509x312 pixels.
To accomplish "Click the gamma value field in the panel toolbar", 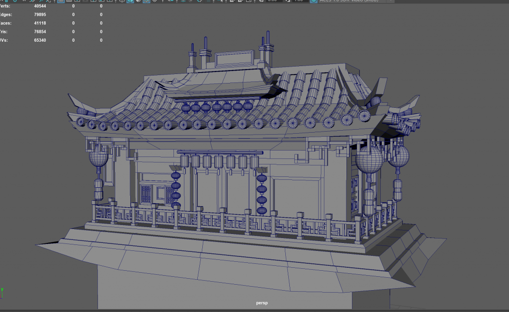I will (299, 1).
